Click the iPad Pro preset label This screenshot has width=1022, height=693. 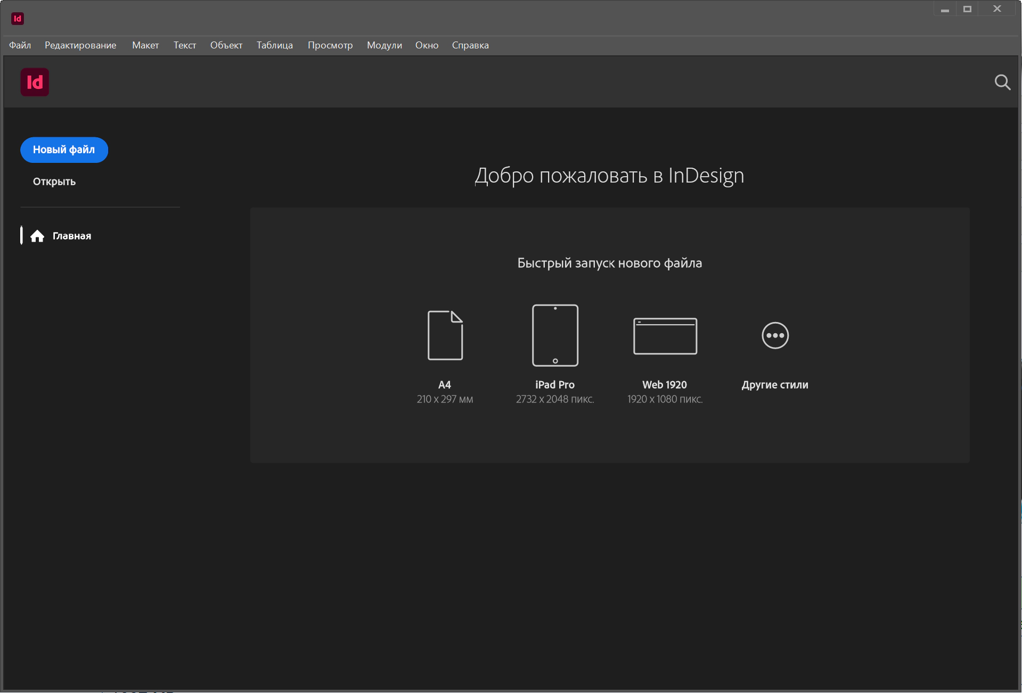coord(555,385)
